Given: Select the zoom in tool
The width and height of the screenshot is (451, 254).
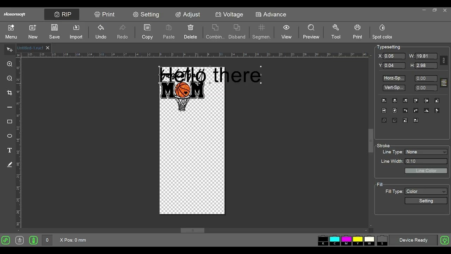Looking at the screenshot, I should (10, 64).
